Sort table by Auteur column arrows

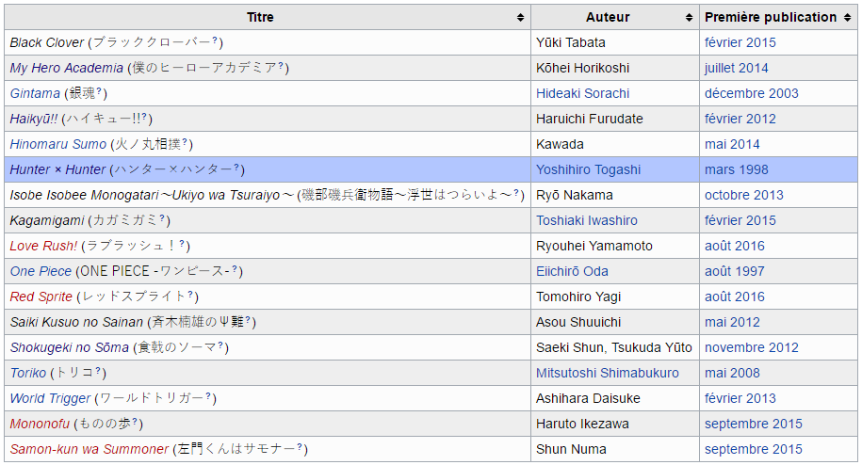point(690,18)
